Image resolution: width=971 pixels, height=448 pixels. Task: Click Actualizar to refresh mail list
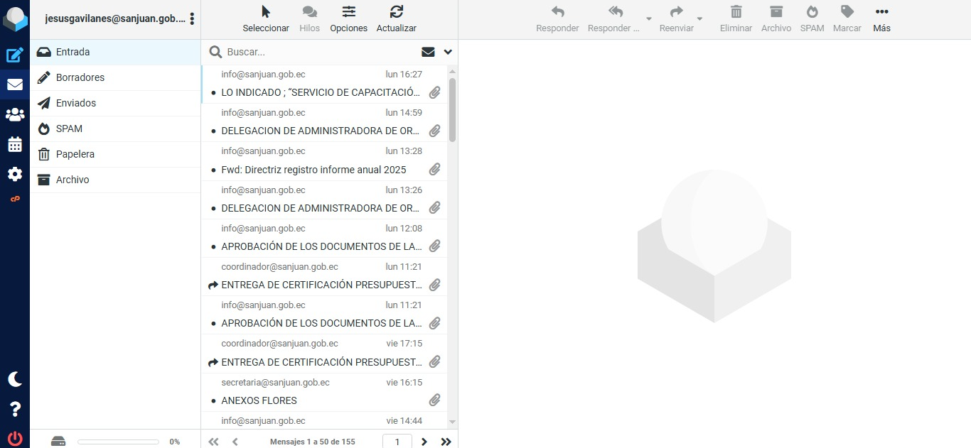[x=396, y=19]
